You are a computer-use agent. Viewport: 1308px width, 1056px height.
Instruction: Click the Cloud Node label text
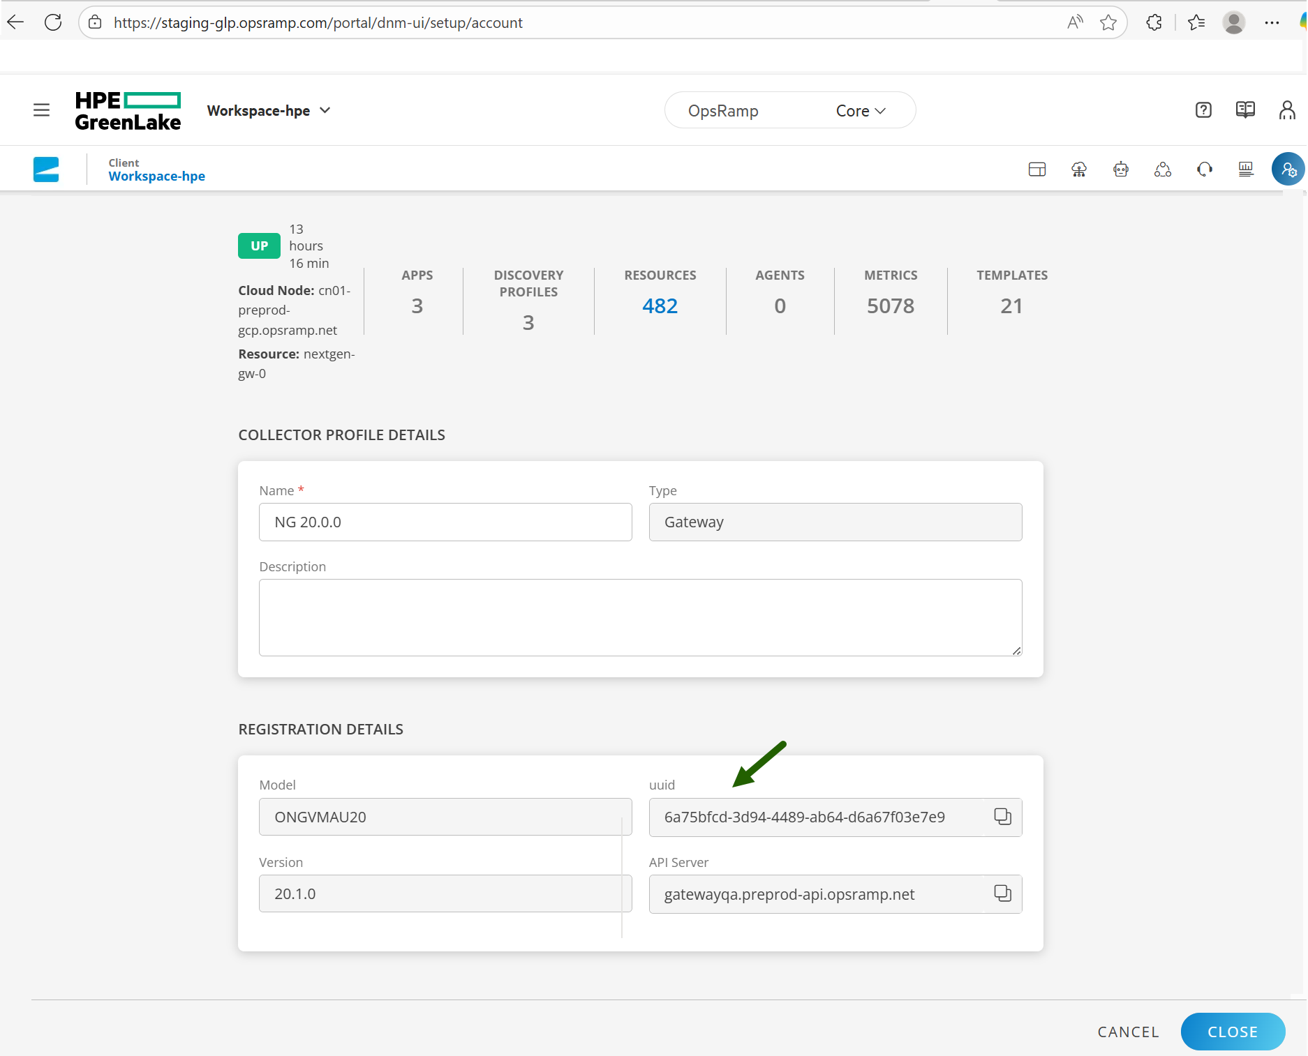[276, 291]
